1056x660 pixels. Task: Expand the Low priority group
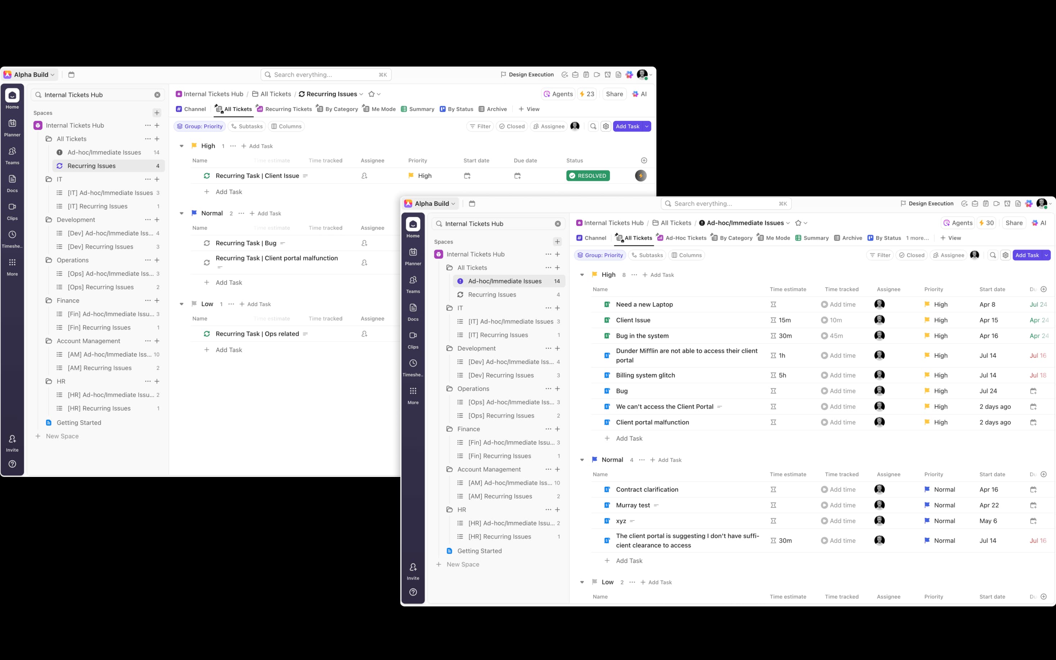[x=582, y=582]
